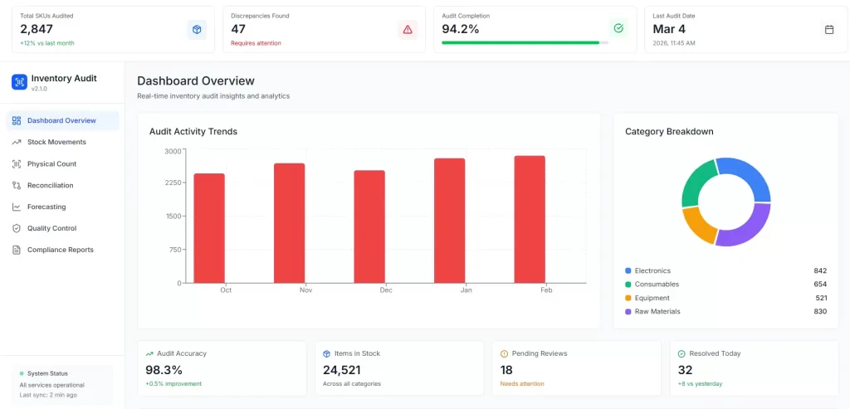This screenshot has height=409, width=850.
Task: Click the +12% vs last month text
Action: click(x=47, y=43)
